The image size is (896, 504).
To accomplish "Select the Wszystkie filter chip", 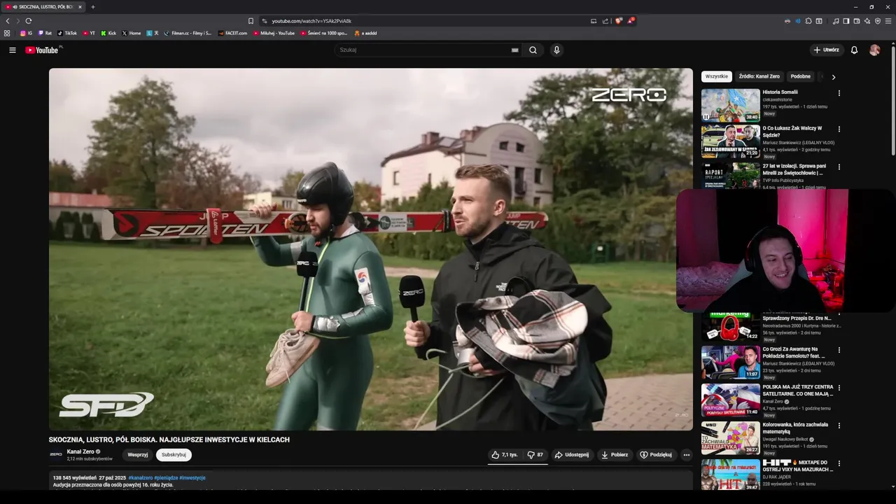I will (717, 76).
